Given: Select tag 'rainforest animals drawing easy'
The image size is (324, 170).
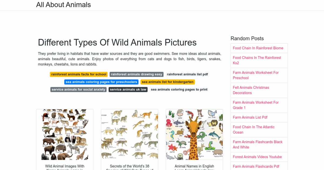Looking at the screenshot, I should pos(137,74).
